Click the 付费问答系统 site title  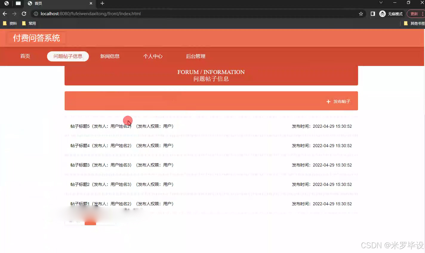(36, 38)
